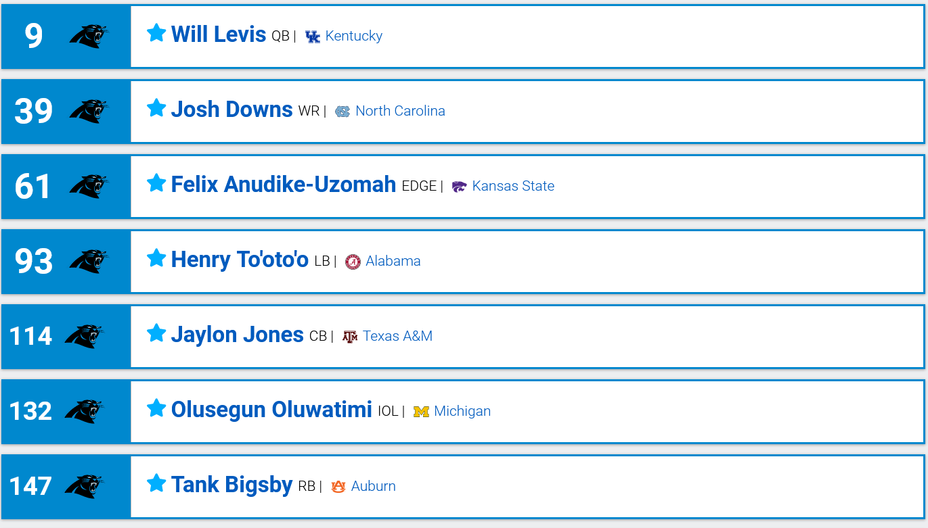Click the star next to Felix Anudike-Uzomah
The image size is (928, 528).
point(156,183)
